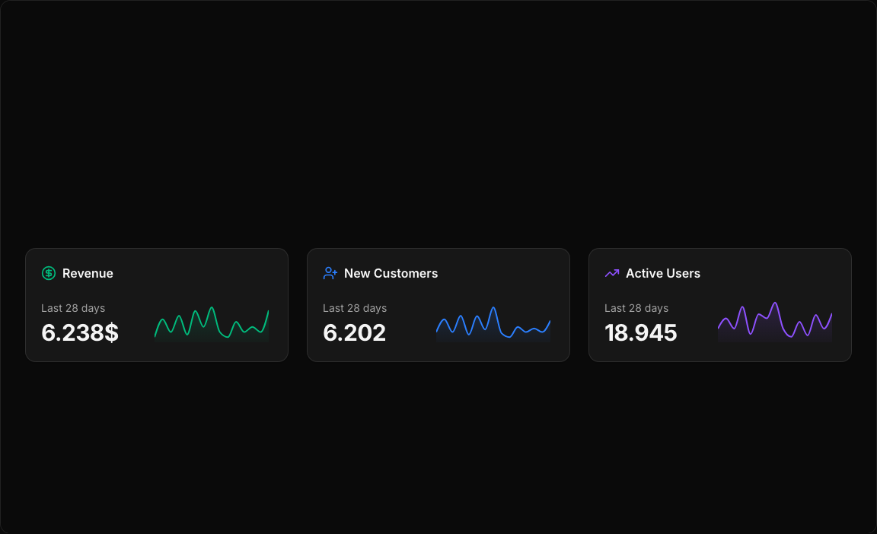Screen dimensions: 877x534
Task: Click the tallest peak of the blue chart
Action: point(493,308)
